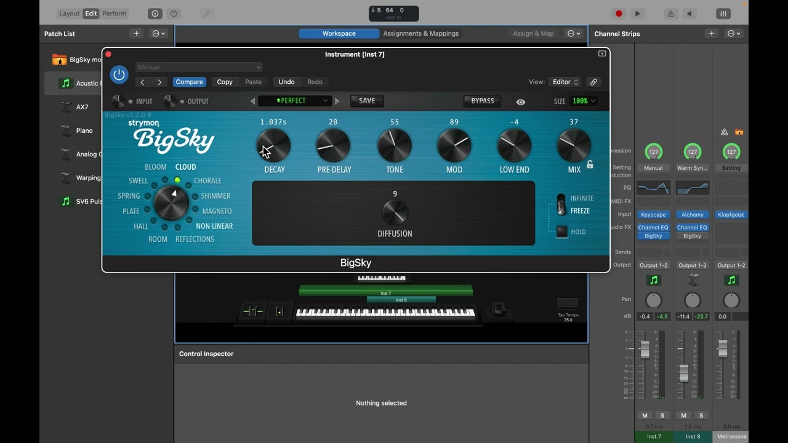The width and height of the screenshot is (788, 443).
Task: Add a new channel strip with plus
Action: tap(712, 33)
